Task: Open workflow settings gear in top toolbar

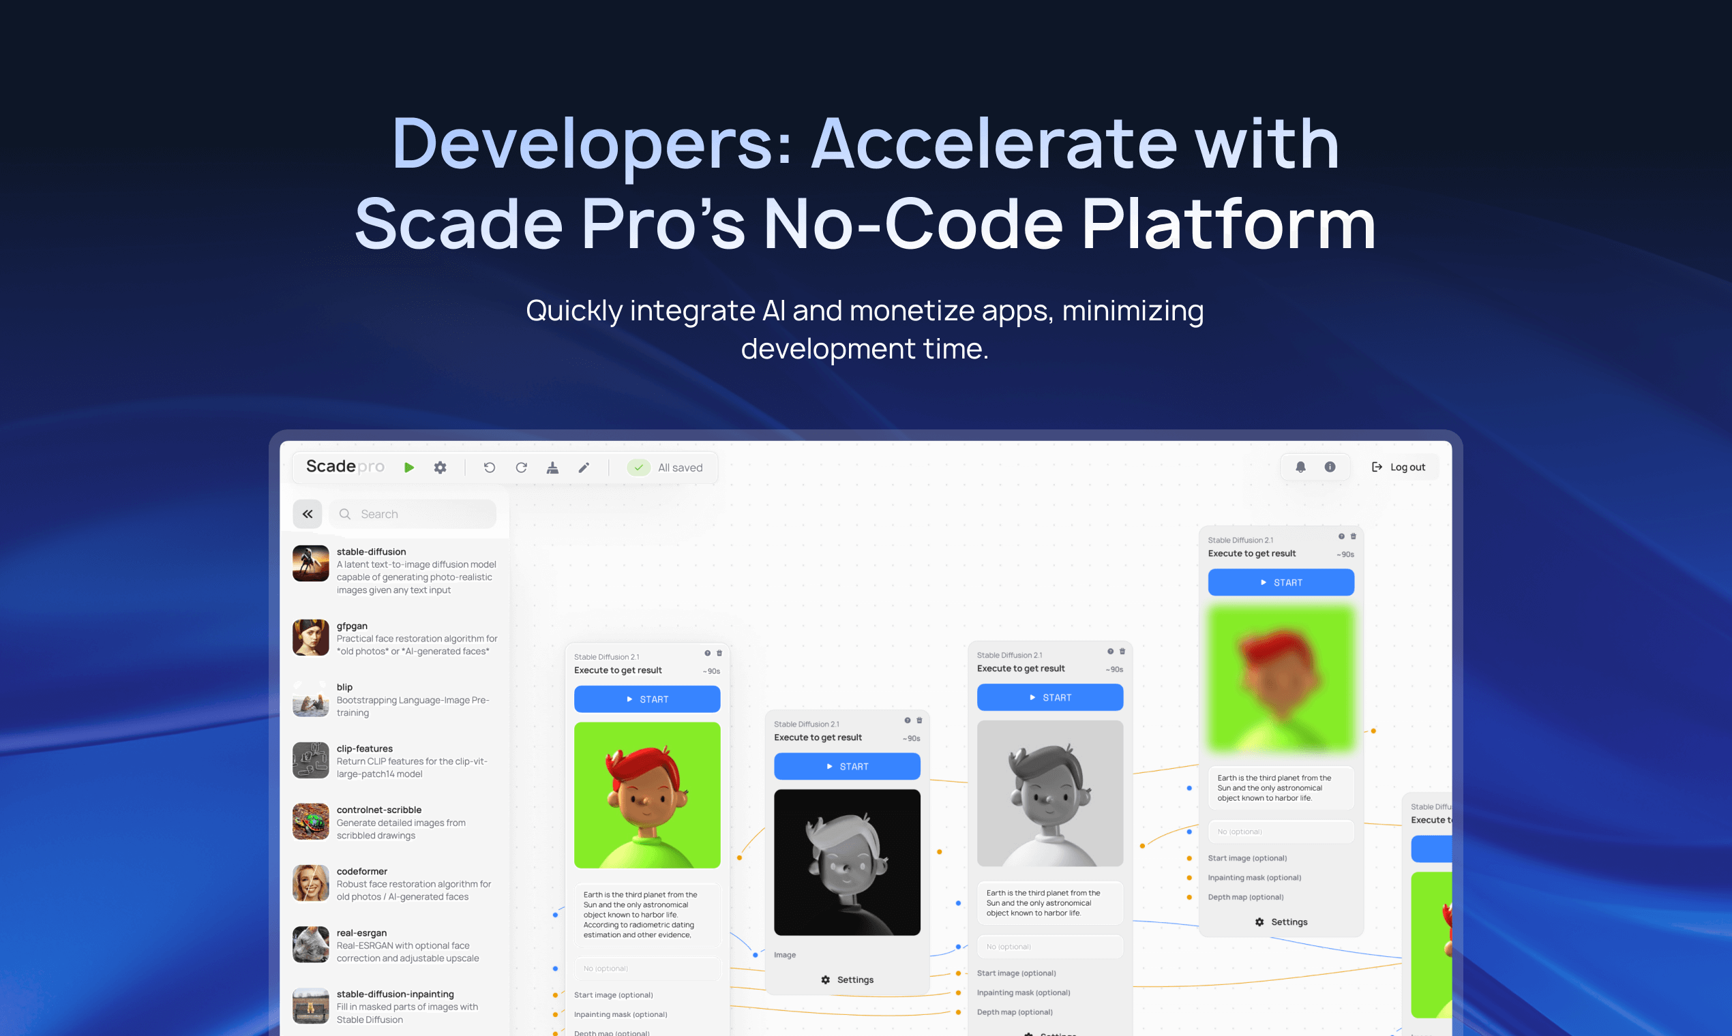Action: (440, 467)
